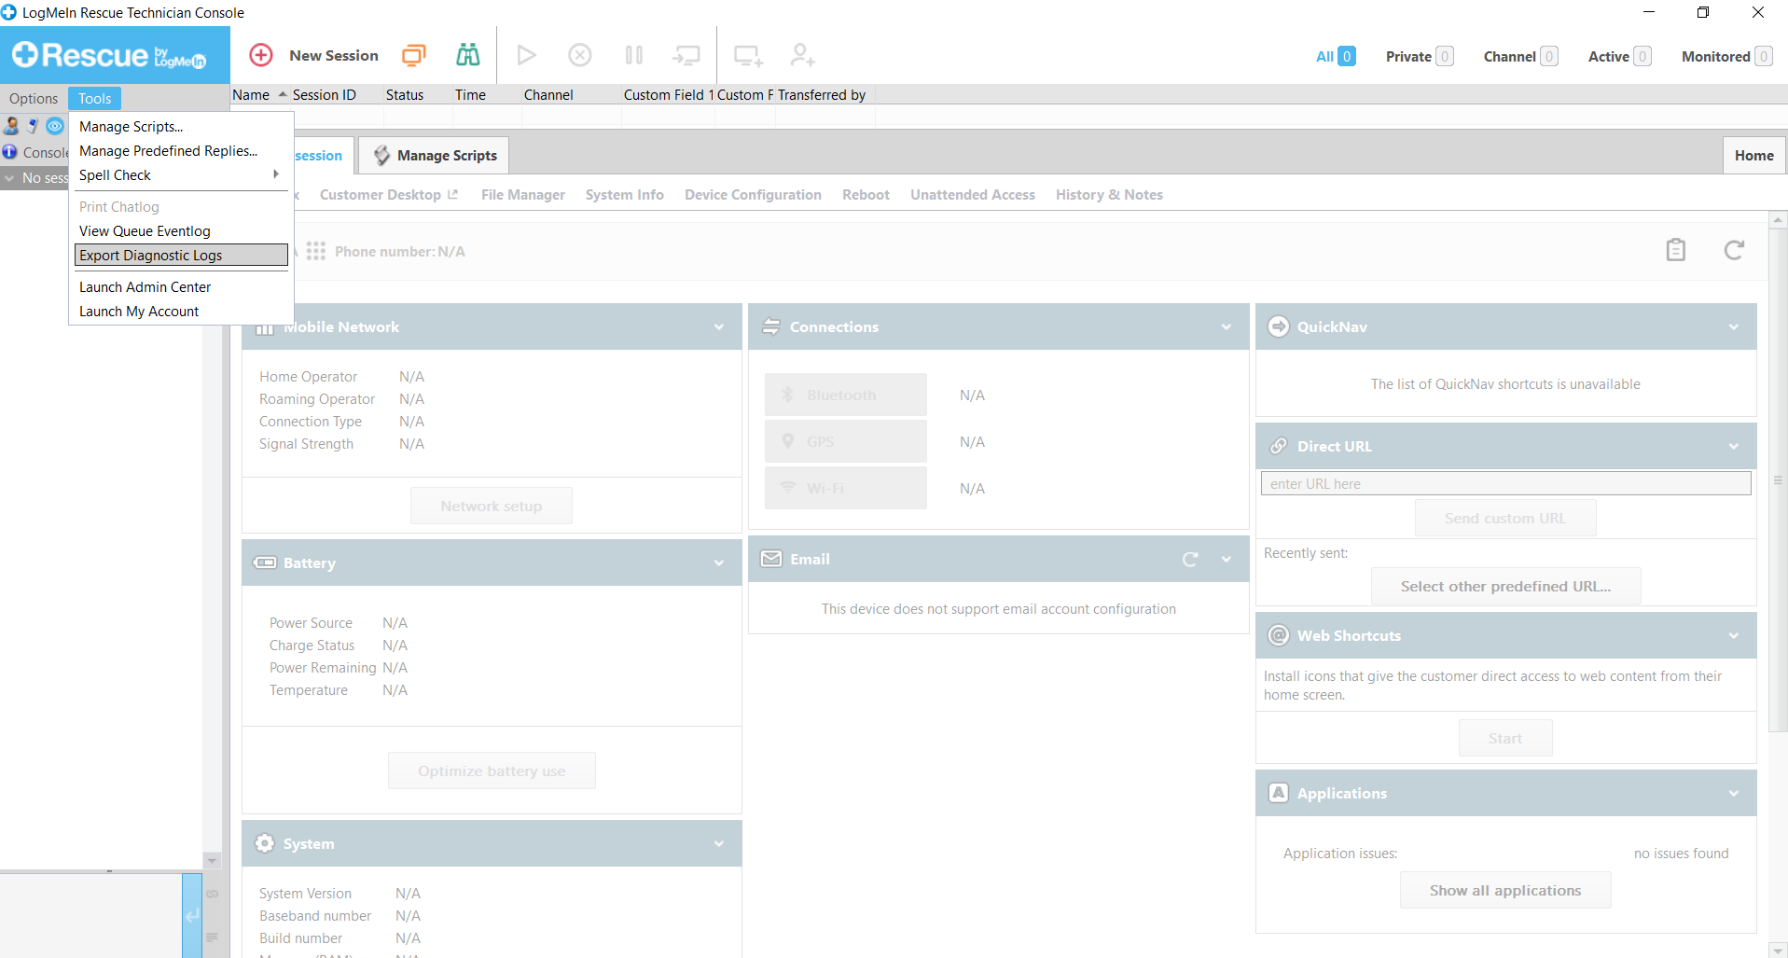Click the orange screen-sharing windows icon
Screen dimensions: 1788x958
click(413, 55)
